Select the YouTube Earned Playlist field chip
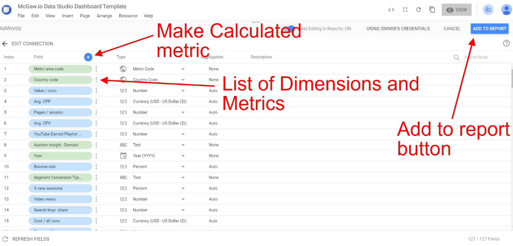513x246 pixels. click(x=60, y=134)
